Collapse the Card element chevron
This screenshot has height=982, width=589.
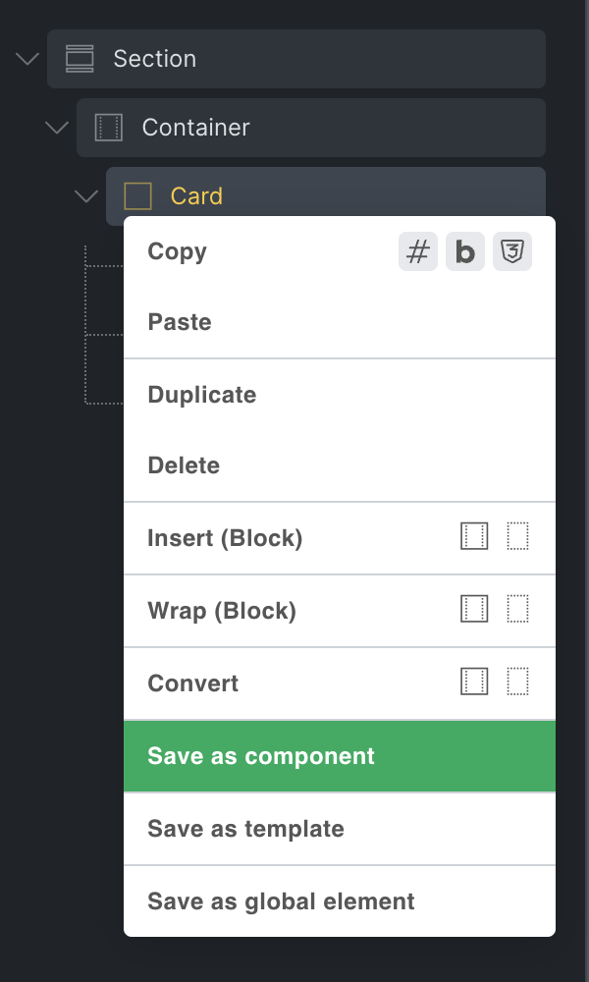point(86,196)
